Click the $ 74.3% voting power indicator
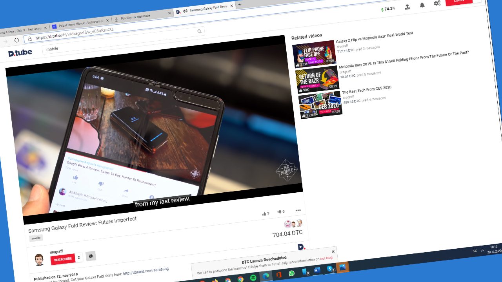502x282 pixels. [388, 9]
